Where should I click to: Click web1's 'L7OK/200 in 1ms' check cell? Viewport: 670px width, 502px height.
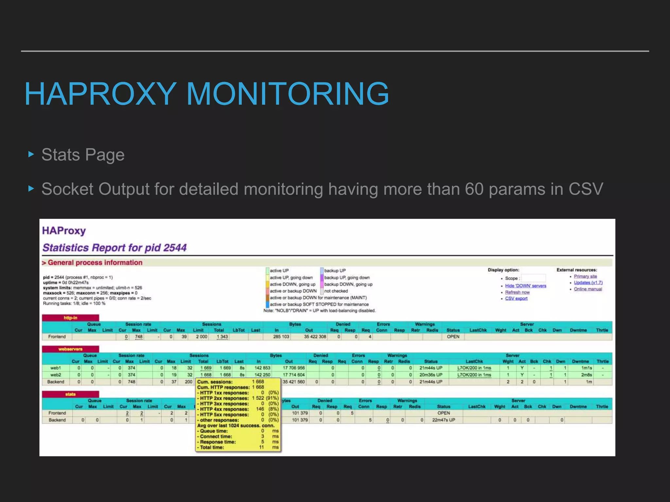(474, 368)
